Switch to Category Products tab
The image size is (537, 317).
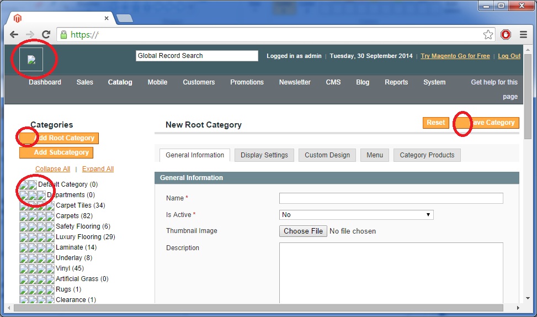click(427, 155)
